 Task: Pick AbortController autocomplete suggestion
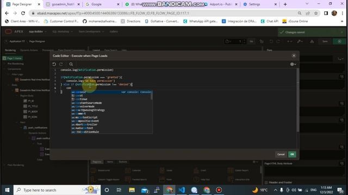111,125
